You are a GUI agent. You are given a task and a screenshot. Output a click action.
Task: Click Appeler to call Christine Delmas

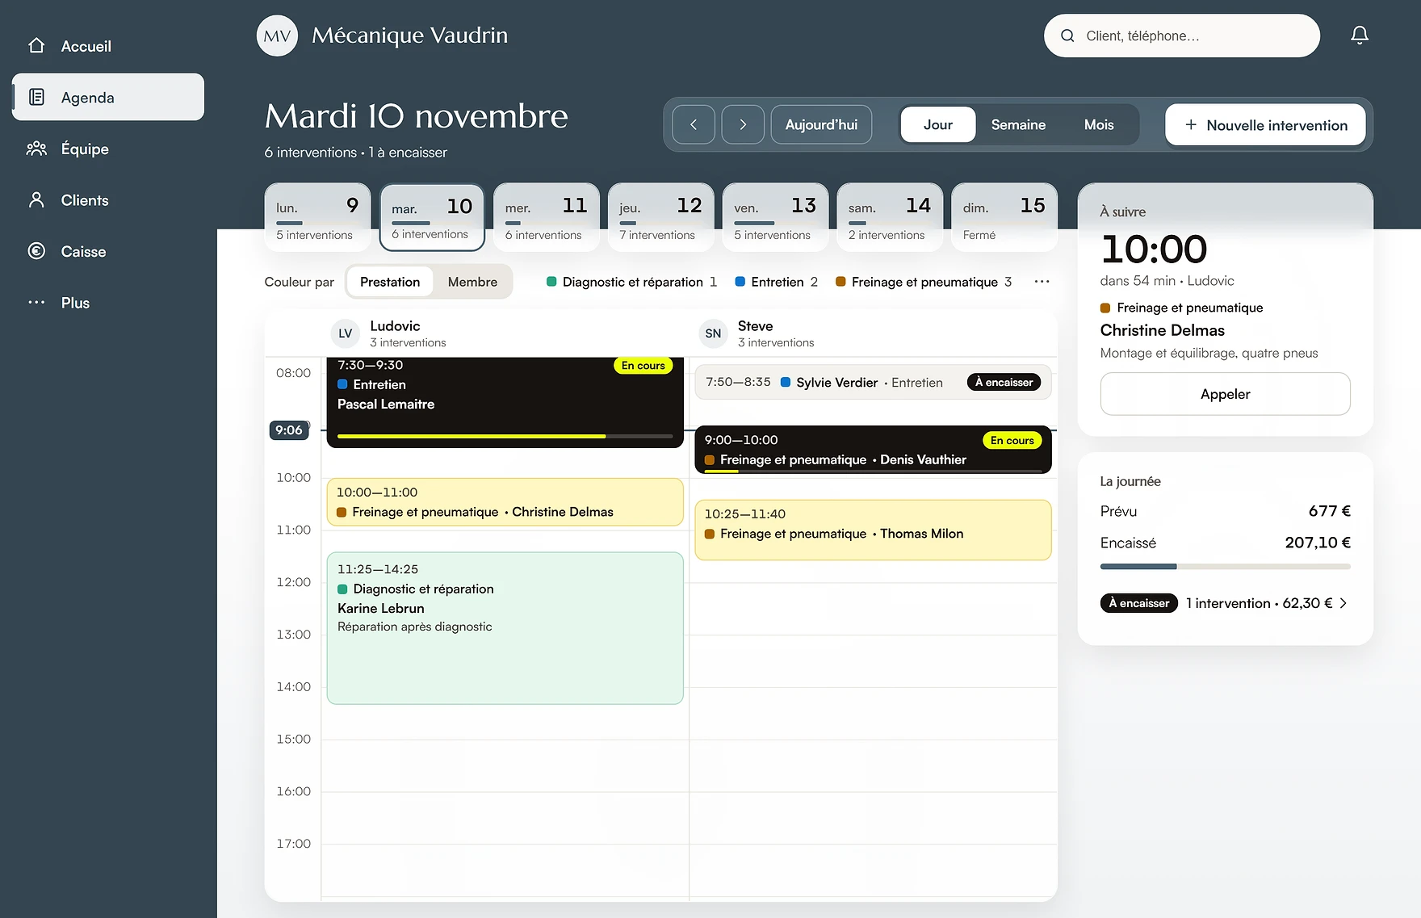tap(1225, 394)
